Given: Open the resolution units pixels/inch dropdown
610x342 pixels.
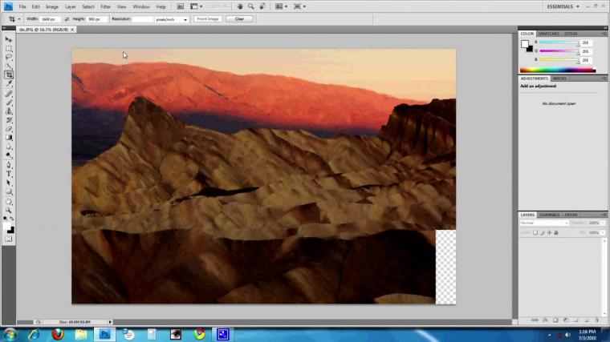Looking at the screenshot, I should tap(173, 18).
